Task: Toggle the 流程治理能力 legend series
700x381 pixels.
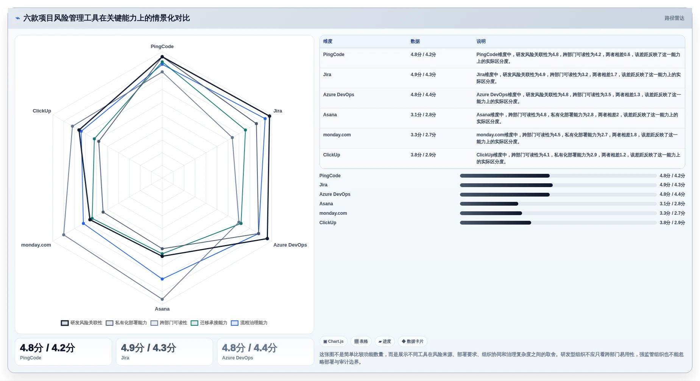Action: click(x=249, y=323)
